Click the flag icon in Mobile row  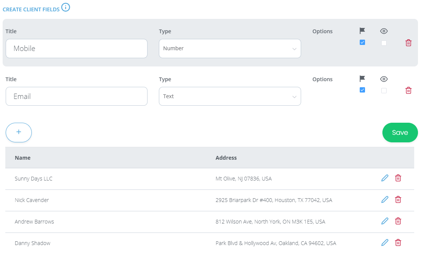[x=362, y=31]
